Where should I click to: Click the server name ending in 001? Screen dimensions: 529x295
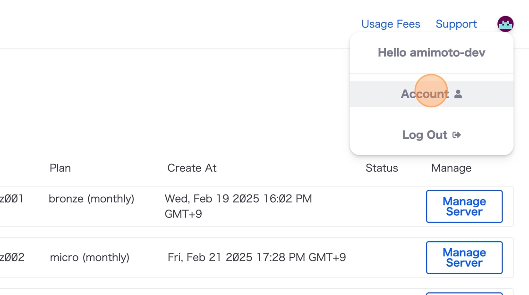11,199
